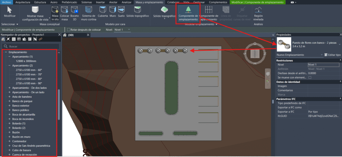This screenshot has width=342, height=157.
Task: Click the Región nivelada tool
Action: pos(258,13)
